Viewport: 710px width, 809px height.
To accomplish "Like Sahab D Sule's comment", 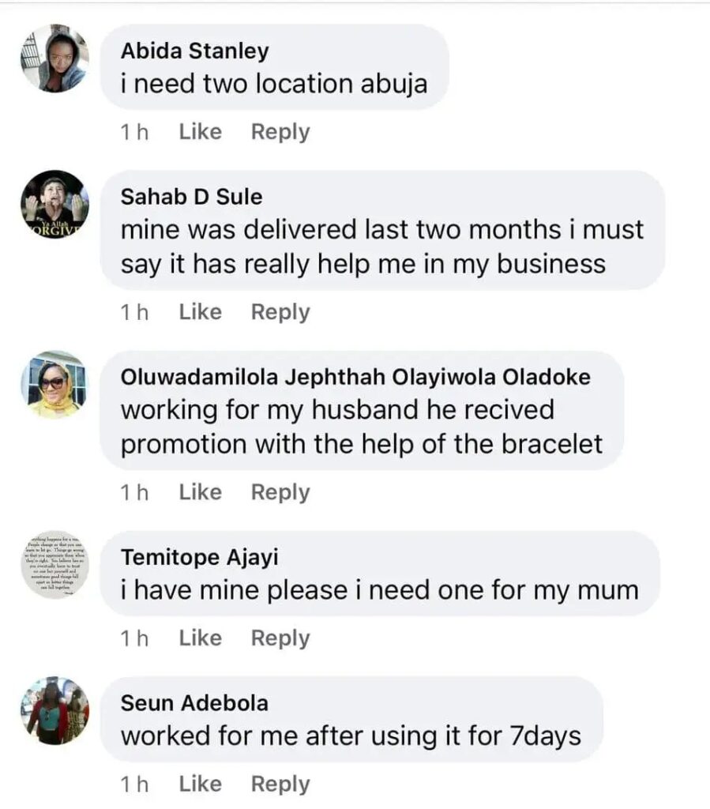I will point(200,312).
